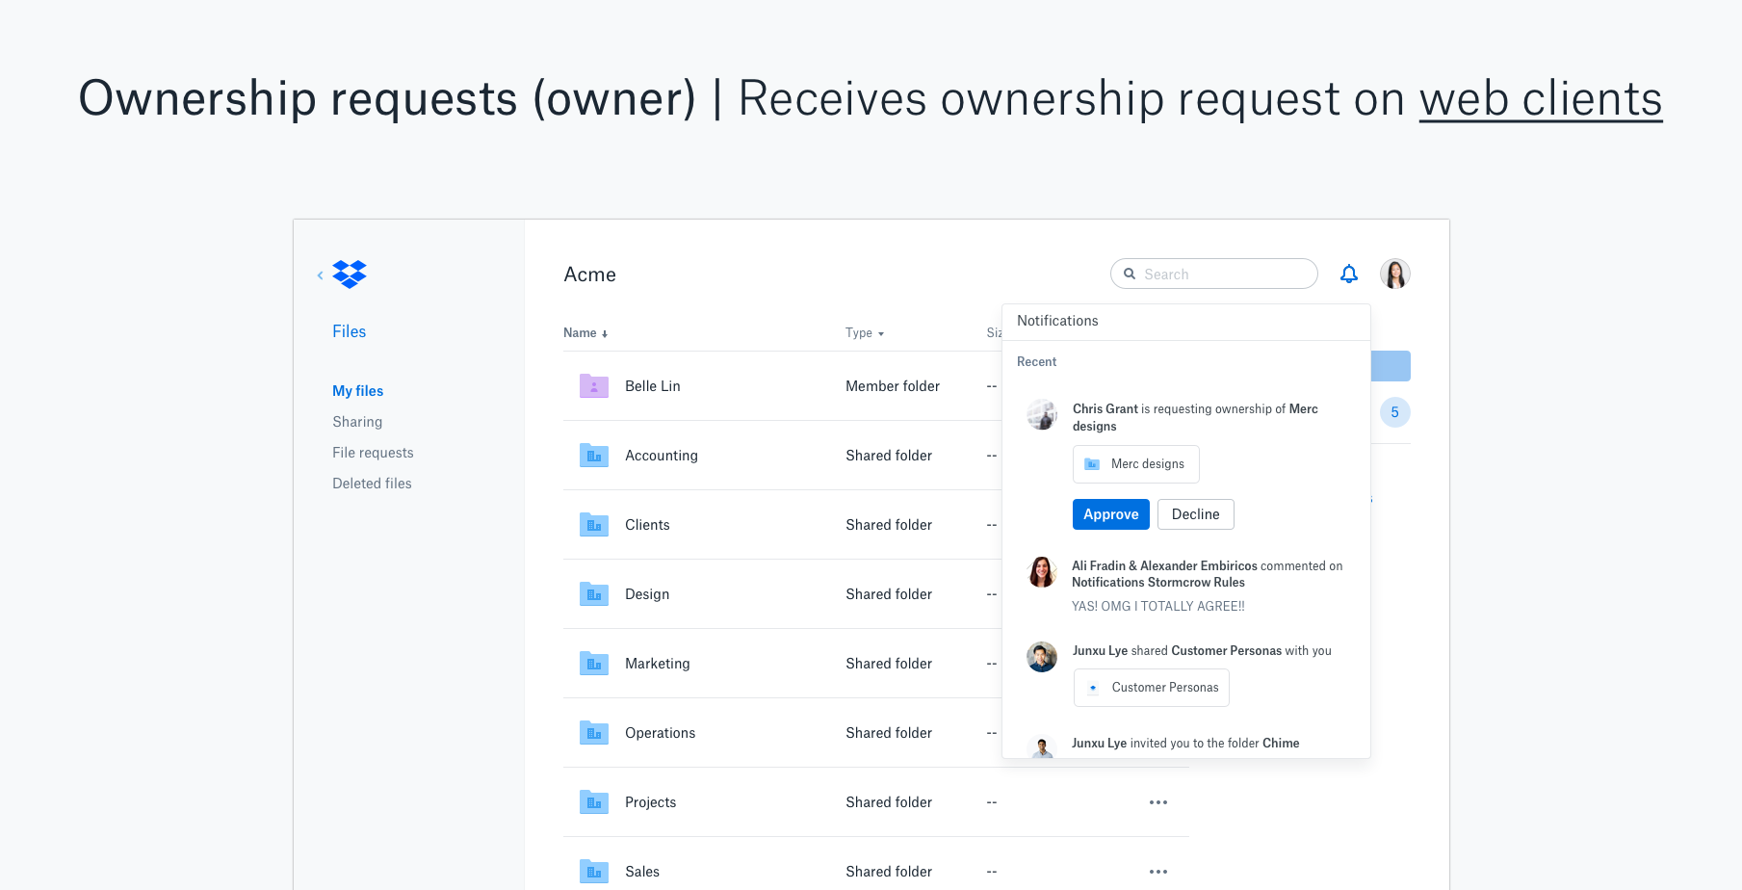The width and height of the screenshot is (1742, 890).
Task: Click the Design shared folder icon
Action: (x=594, y=593)
